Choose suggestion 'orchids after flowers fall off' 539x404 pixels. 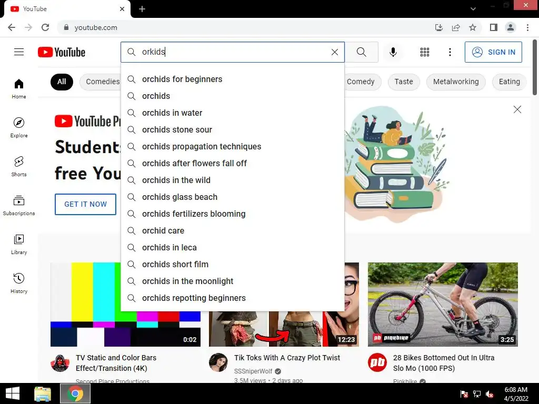click(233, 163)
